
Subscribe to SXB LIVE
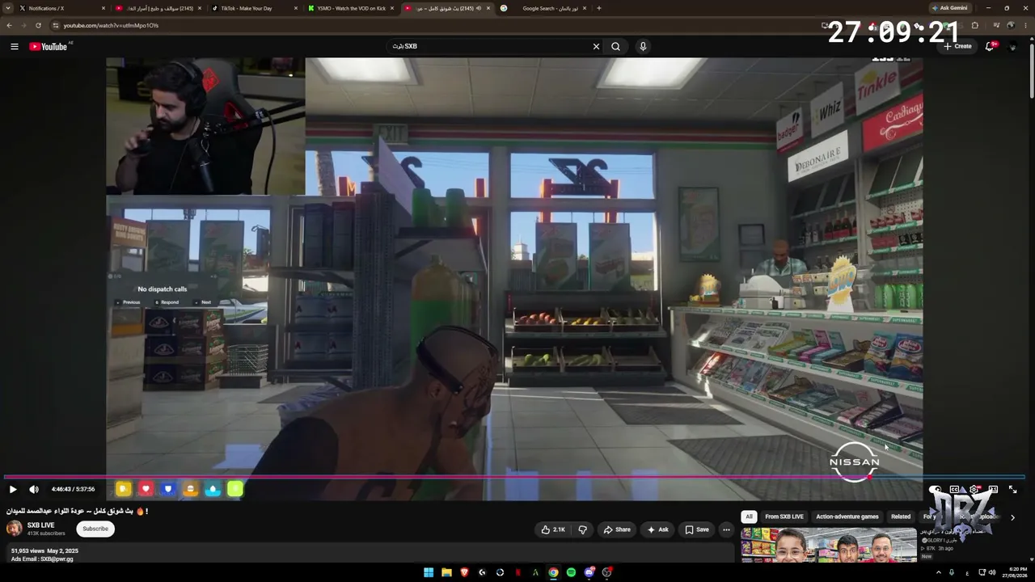[x=95, y=529]
